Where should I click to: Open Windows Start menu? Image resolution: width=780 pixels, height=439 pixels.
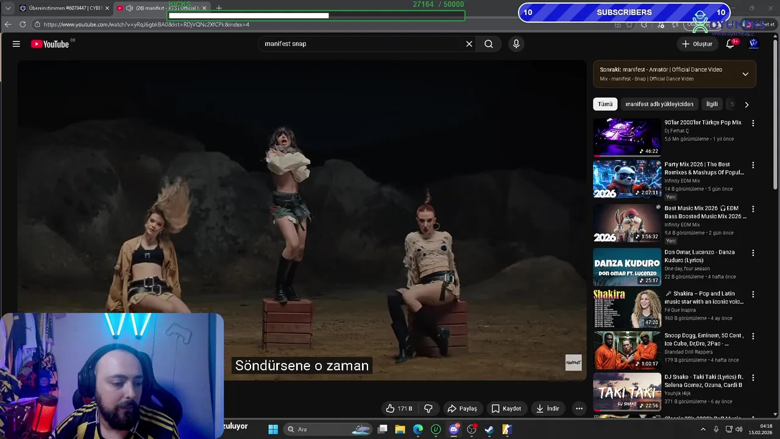tap(273, 429)
